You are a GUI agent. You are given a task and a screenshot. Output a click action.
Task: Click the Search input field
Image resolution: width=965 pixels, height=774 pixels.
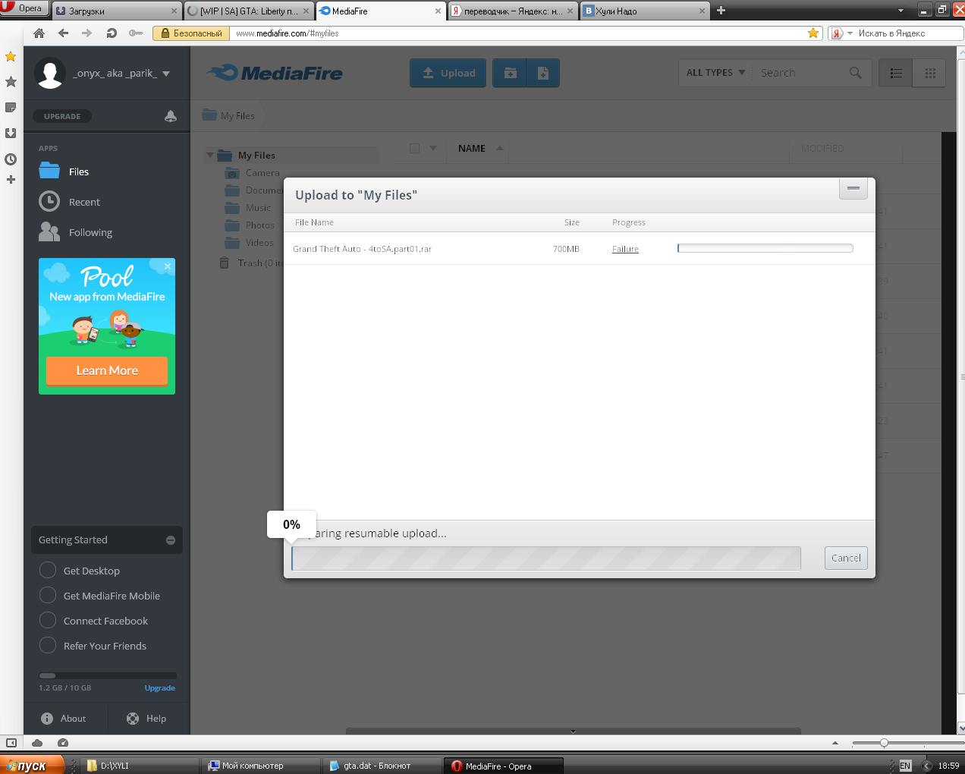click(x=803, y=73)
